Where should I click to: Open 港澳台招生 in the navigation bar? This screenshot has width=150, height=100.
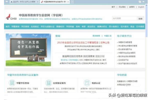click(x=102, y=26)
